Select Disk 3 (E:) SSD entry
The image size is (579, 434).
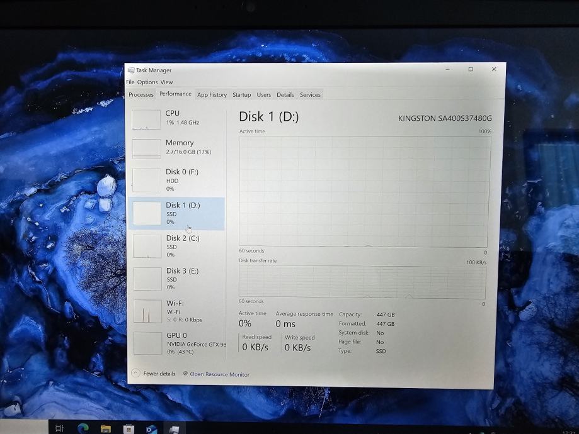(177, 279)
